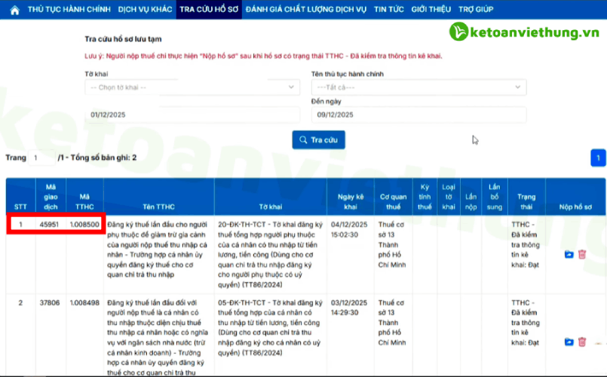Click the Tờ khai column header
Screen dimensions: 607x377
271,197
